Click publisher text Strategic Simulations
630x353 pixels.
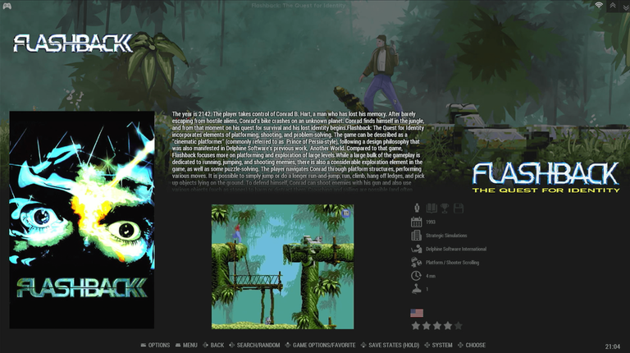click(x=446, y=236)
